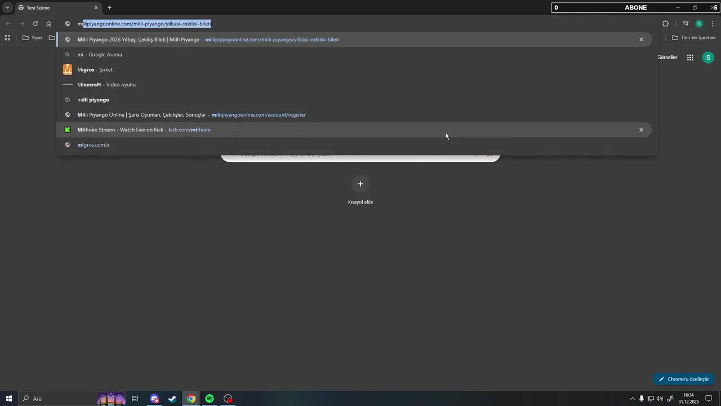Select the Yeni Sekme tab

[56, 8]
